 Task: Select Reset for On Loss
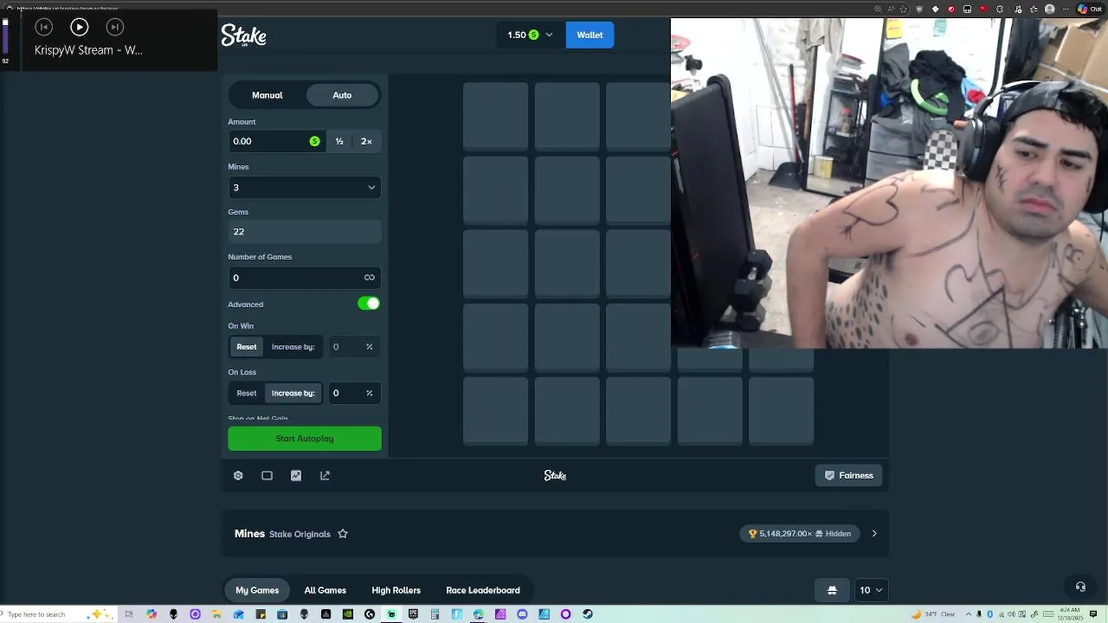coord(247,393)
